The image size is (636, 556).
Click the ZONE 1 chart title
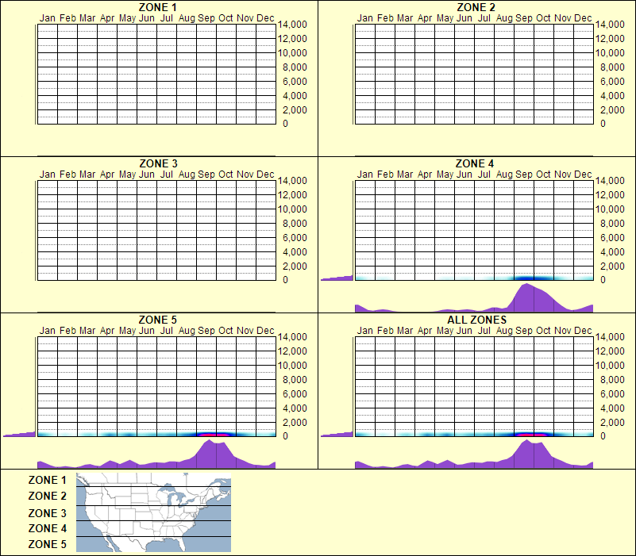coord(157,7)
